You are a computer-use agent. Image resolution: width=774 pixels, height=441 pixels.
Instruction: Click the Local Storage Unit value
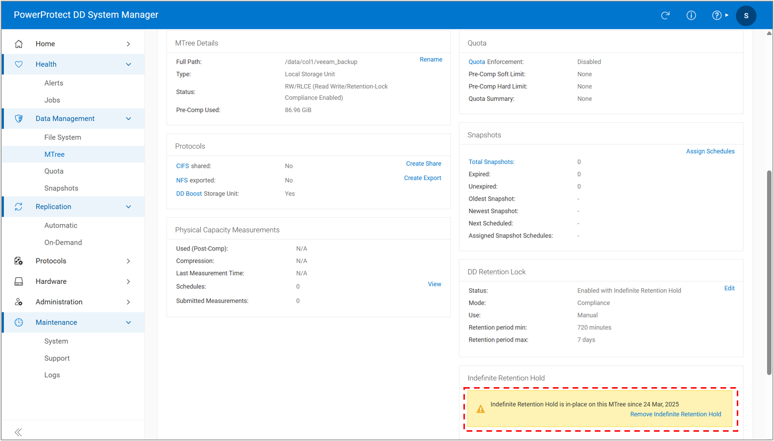[x=310, y=74]
